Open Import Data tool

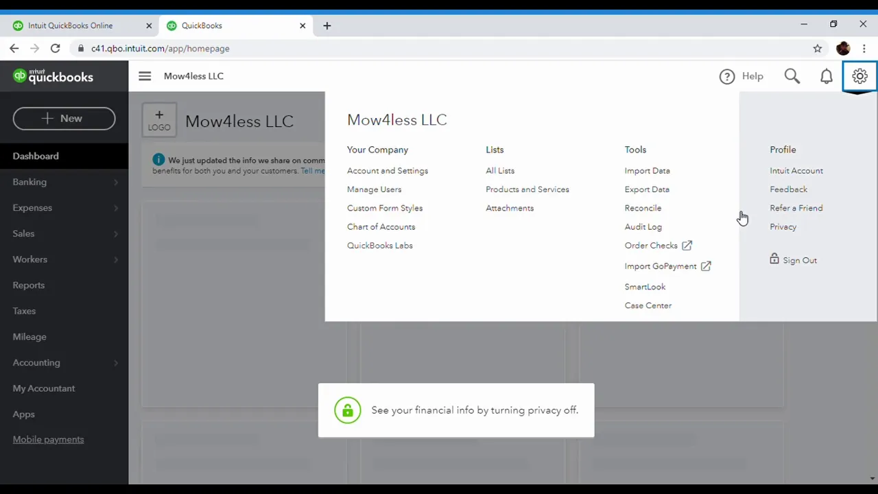(x=648, y=171)
